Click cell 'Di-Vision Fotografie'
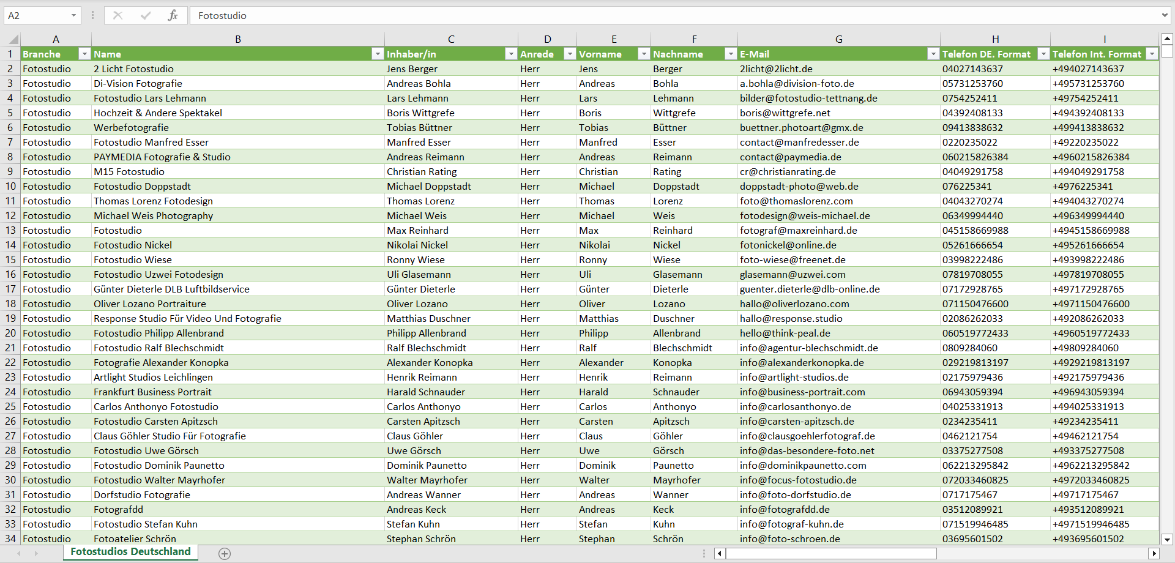 point(238,83)
